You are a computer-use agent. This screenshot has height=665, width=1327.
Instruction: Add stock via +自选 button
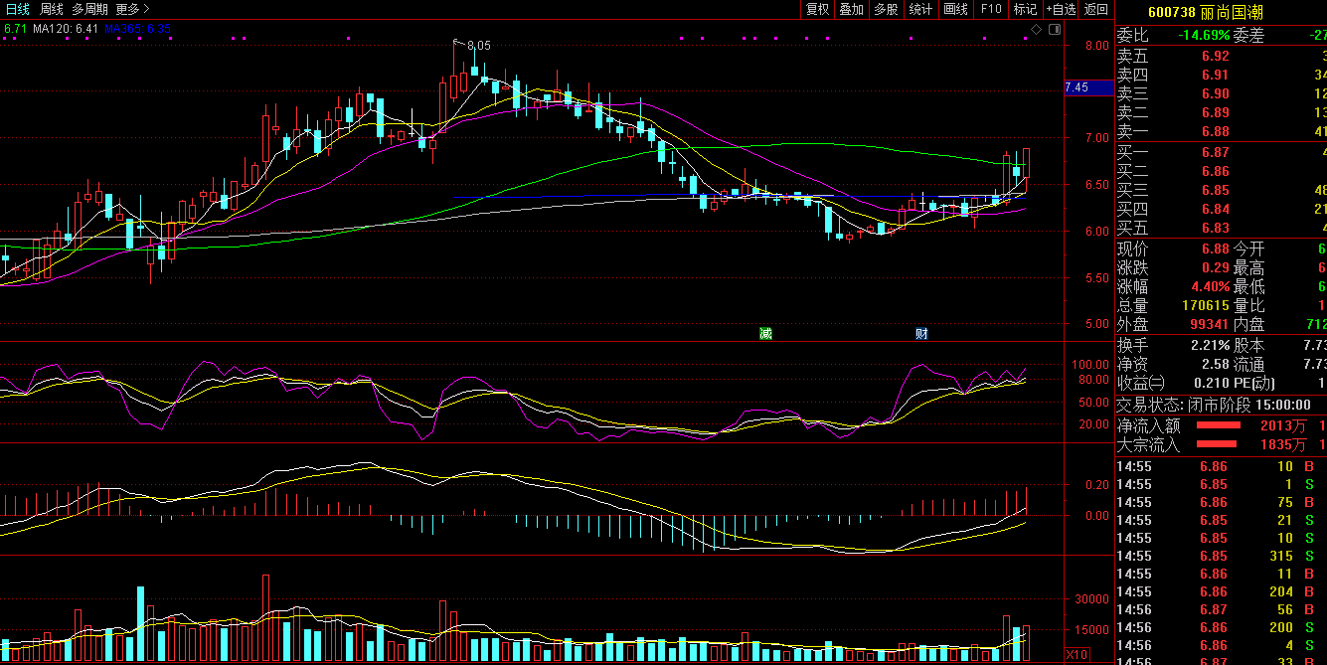point(1061,9)
